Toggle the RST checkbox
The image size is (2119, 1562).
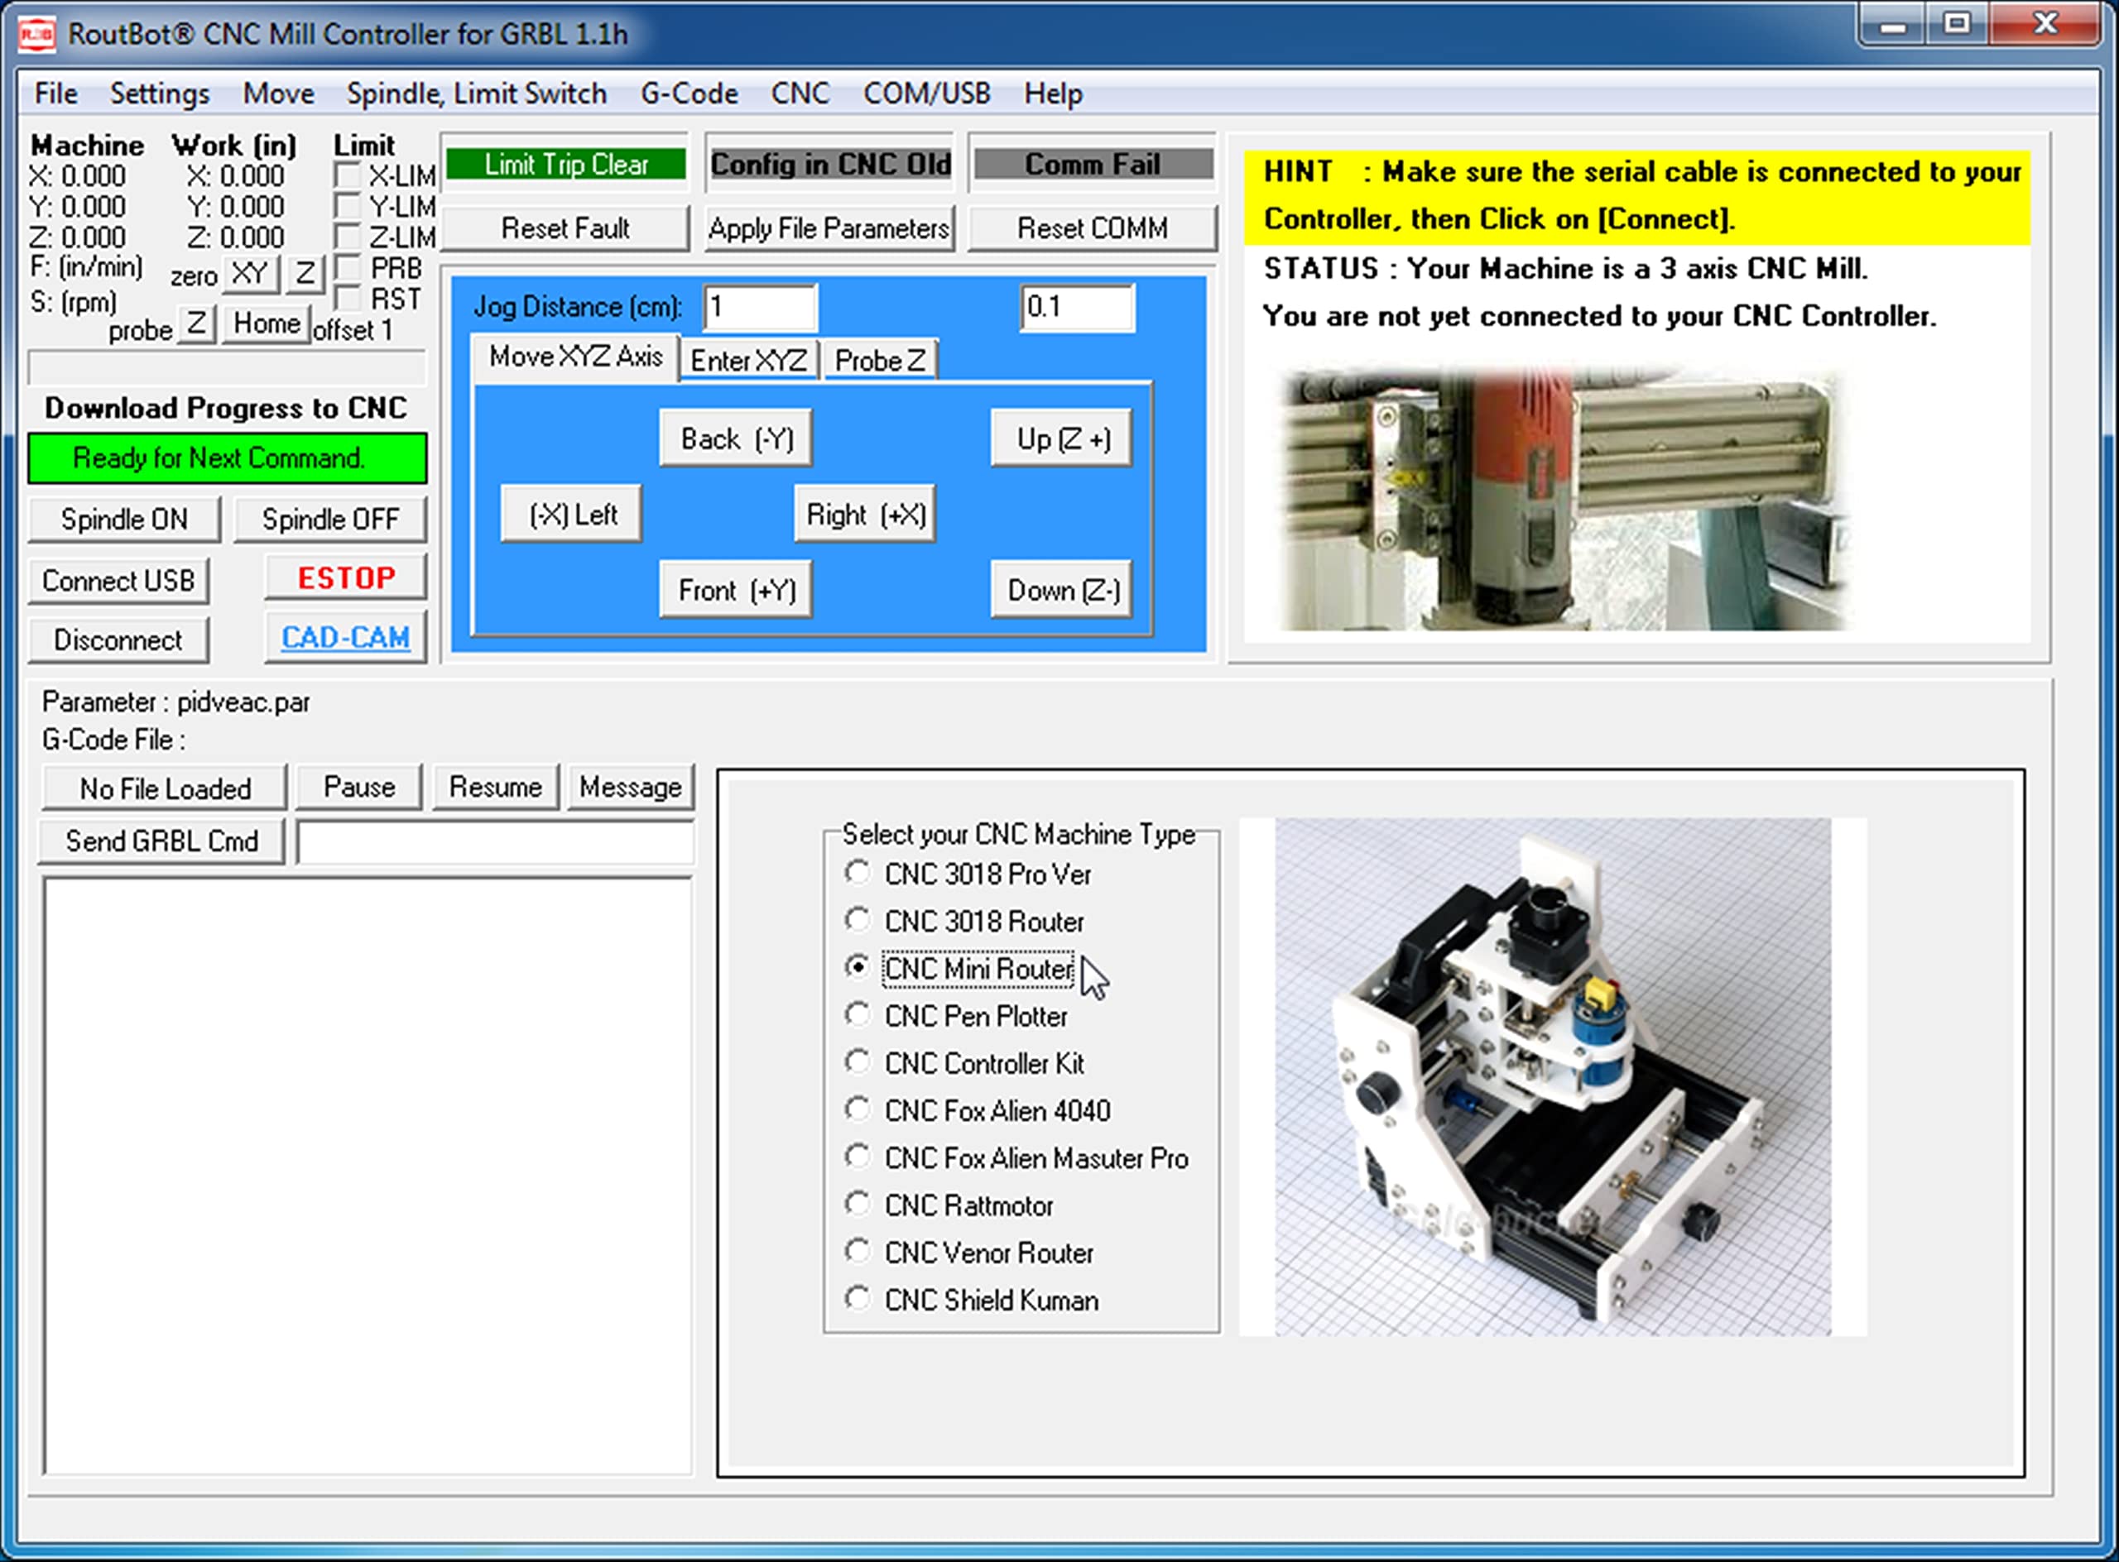pyautogui.click(x=348, y=299)
